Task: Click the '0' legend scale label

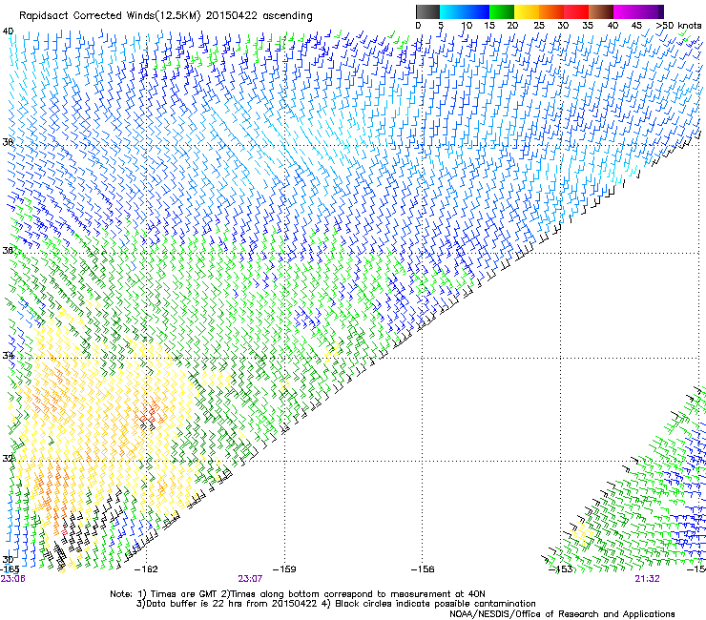Action: pyautogui.click(x=418, y=26)
